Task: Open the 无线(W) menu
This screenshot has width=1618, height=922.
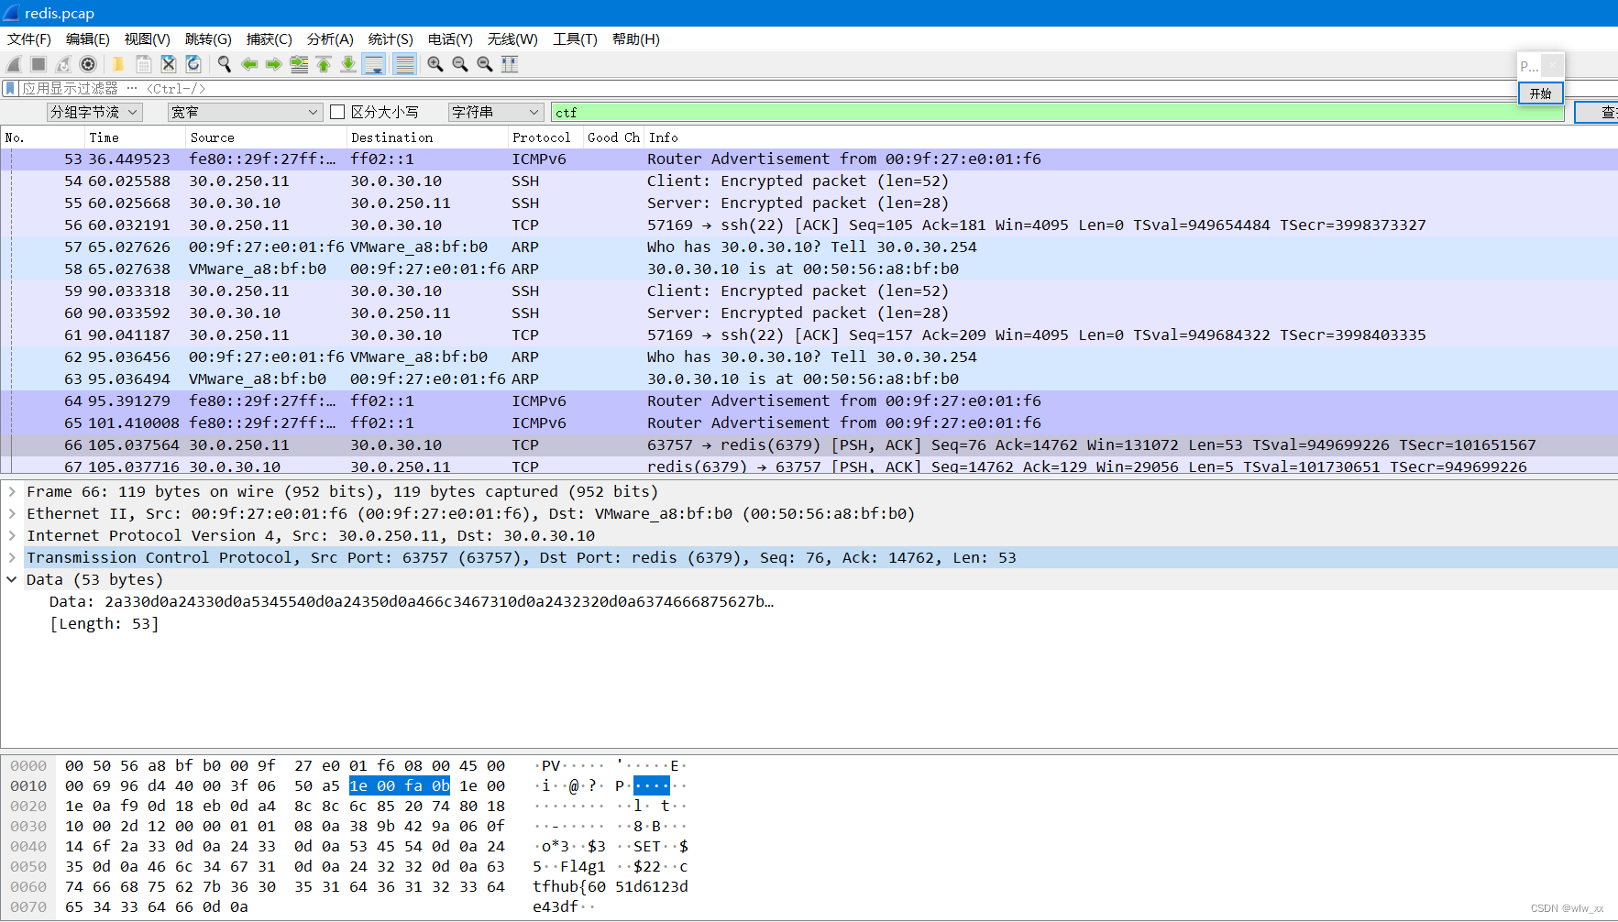Action: click(512, 39)
